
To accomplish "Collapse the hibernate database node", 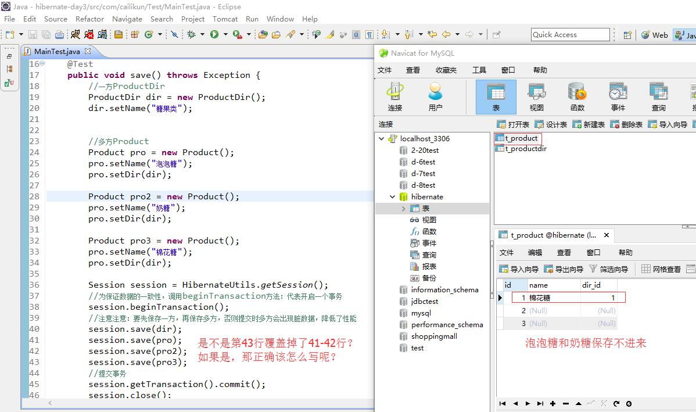I will click(392, 196).
